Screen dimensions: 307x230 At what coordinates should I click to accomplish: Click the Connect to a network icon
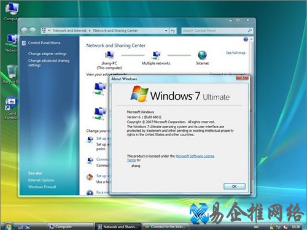[x=90, y=160]
